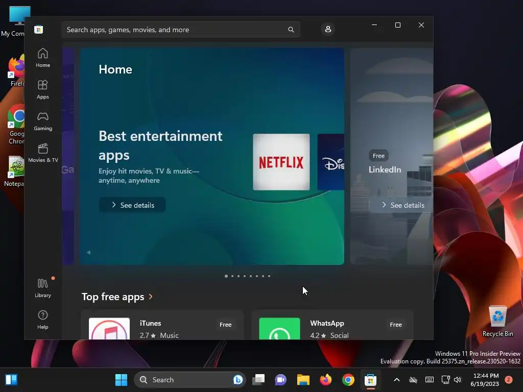The width and height of the screenshot is (523, 392).
Task: Open the WhatsApp app card
Action: coord(332,325)
